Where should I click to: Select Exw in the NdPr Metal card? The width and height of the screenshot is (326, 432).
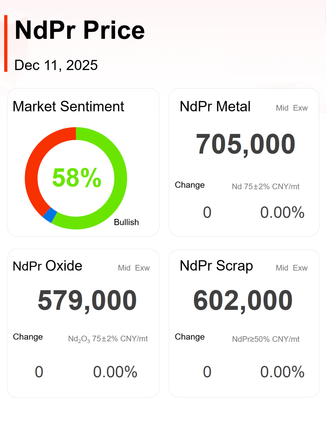point(300,108)
